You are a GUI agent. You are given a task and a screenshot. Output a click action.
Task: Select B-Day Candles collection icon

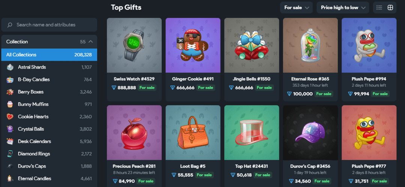coord(10,79)
